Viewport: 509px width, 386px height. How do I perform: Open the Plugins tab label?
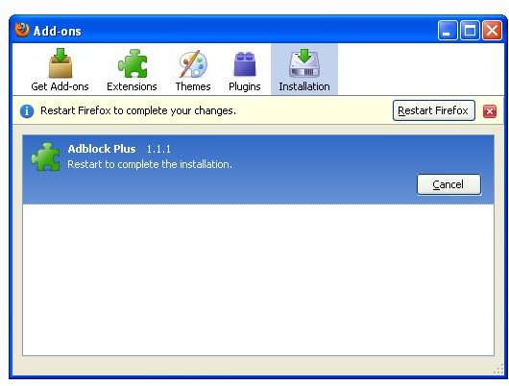[x=245, y=86]
